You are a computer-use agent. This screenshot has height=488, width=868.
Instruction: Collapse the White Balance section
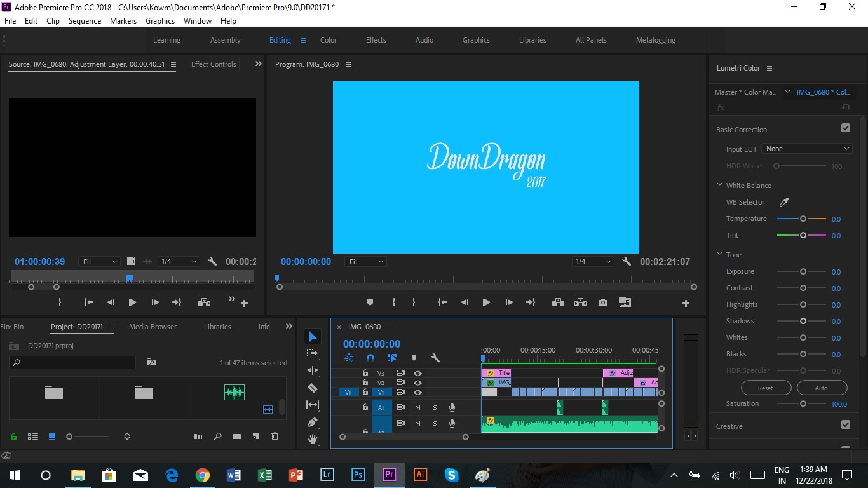(x=719, y=186)
